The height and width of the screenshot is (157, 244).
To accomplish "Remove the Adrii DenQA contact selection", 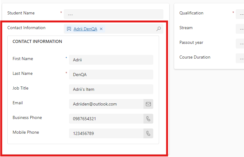I will [x=101, y=29].
